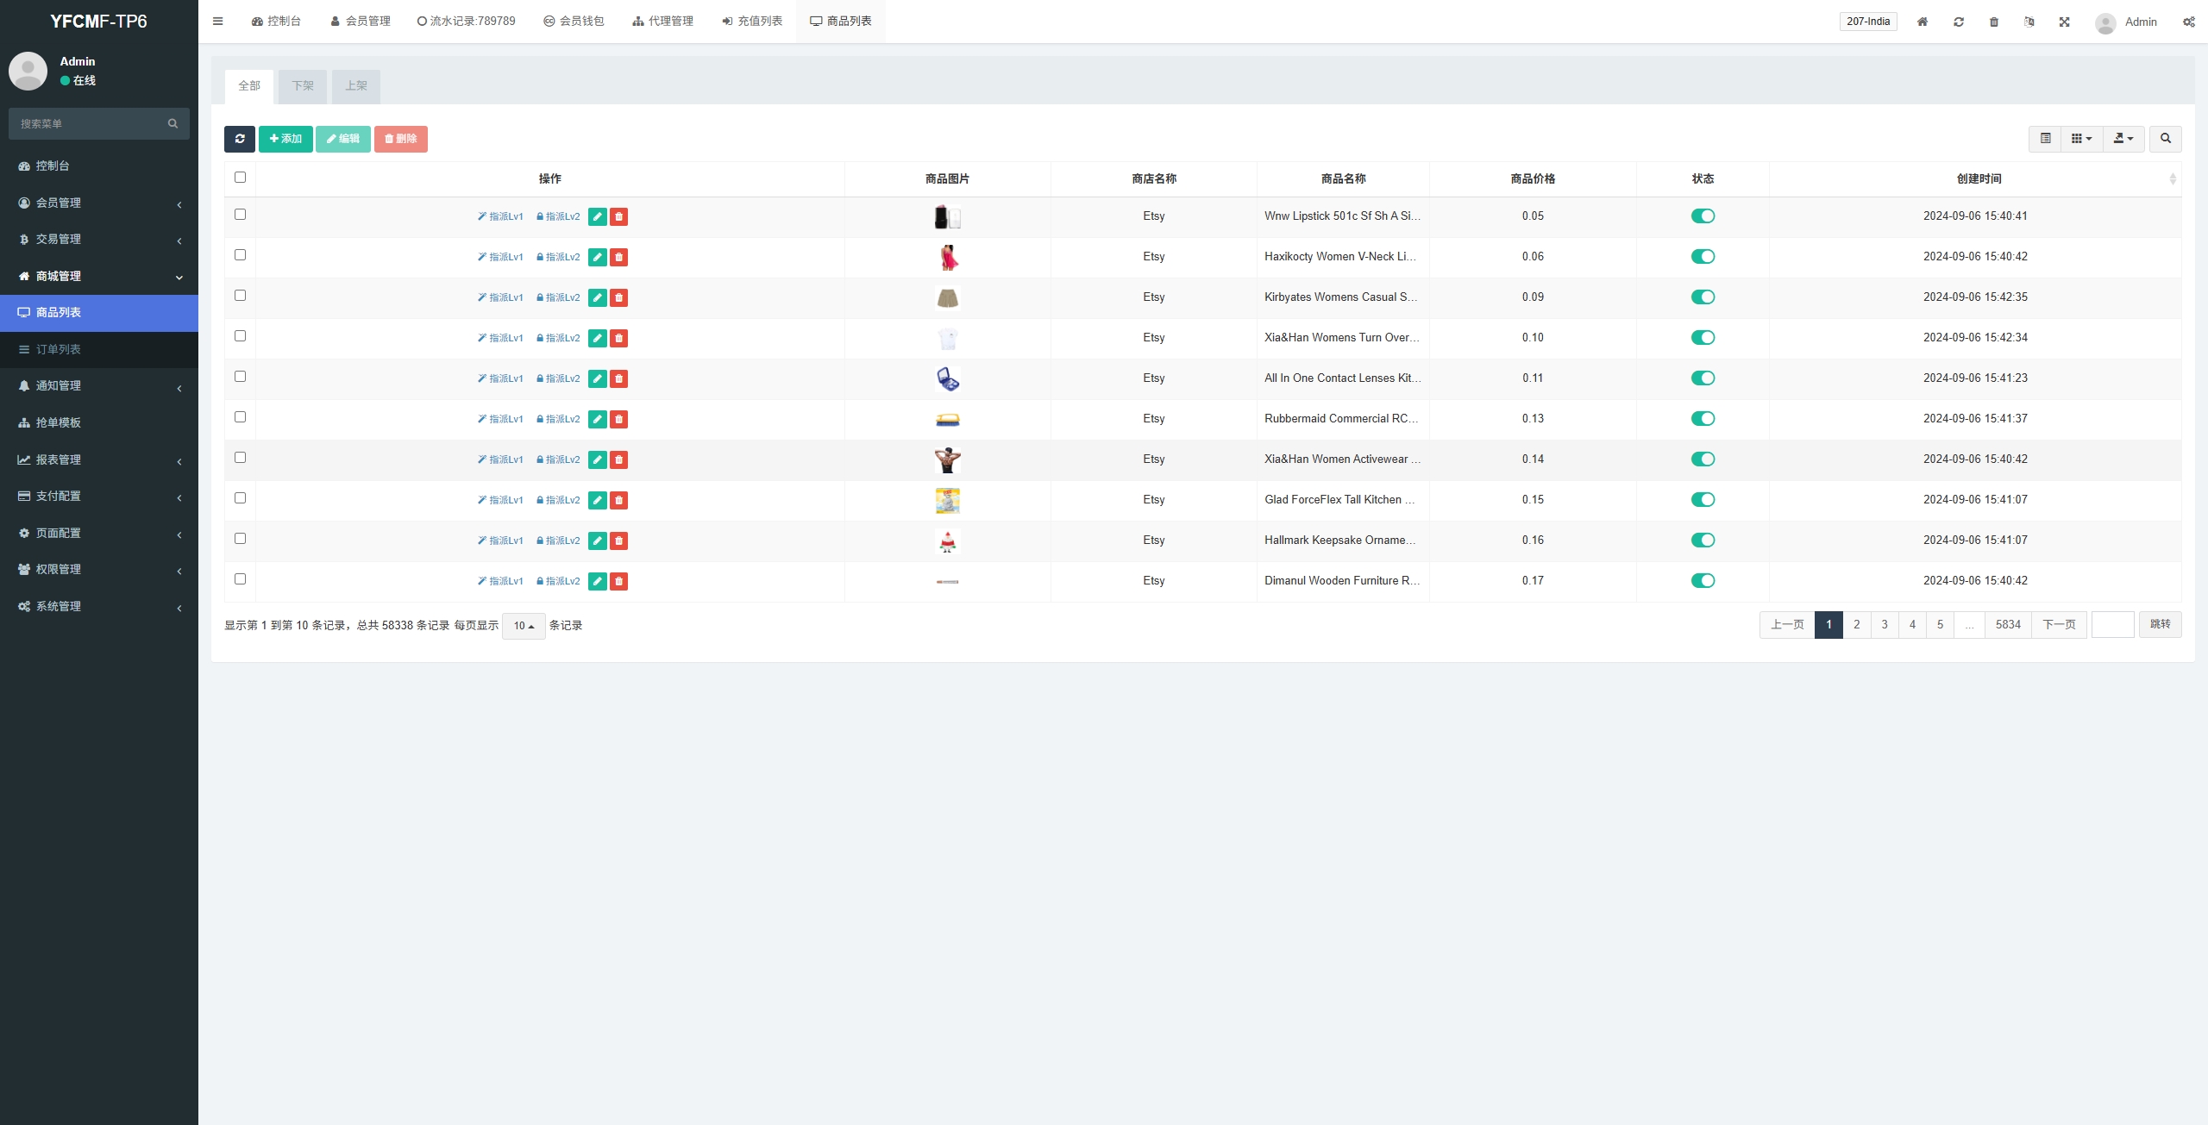Screen dimensions: 2208x1125
Task: Click green edit icon for Haxikocty row
Action: tap(597, 257)
